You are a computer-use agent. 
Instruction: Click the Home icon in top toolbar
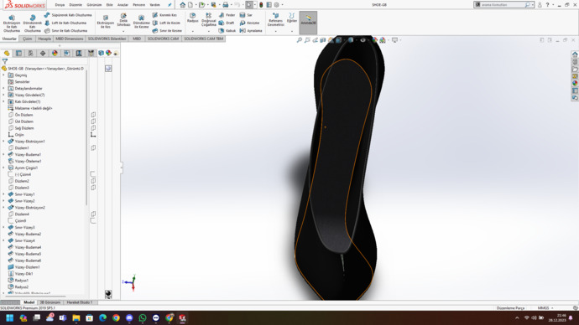click(182, 5)
